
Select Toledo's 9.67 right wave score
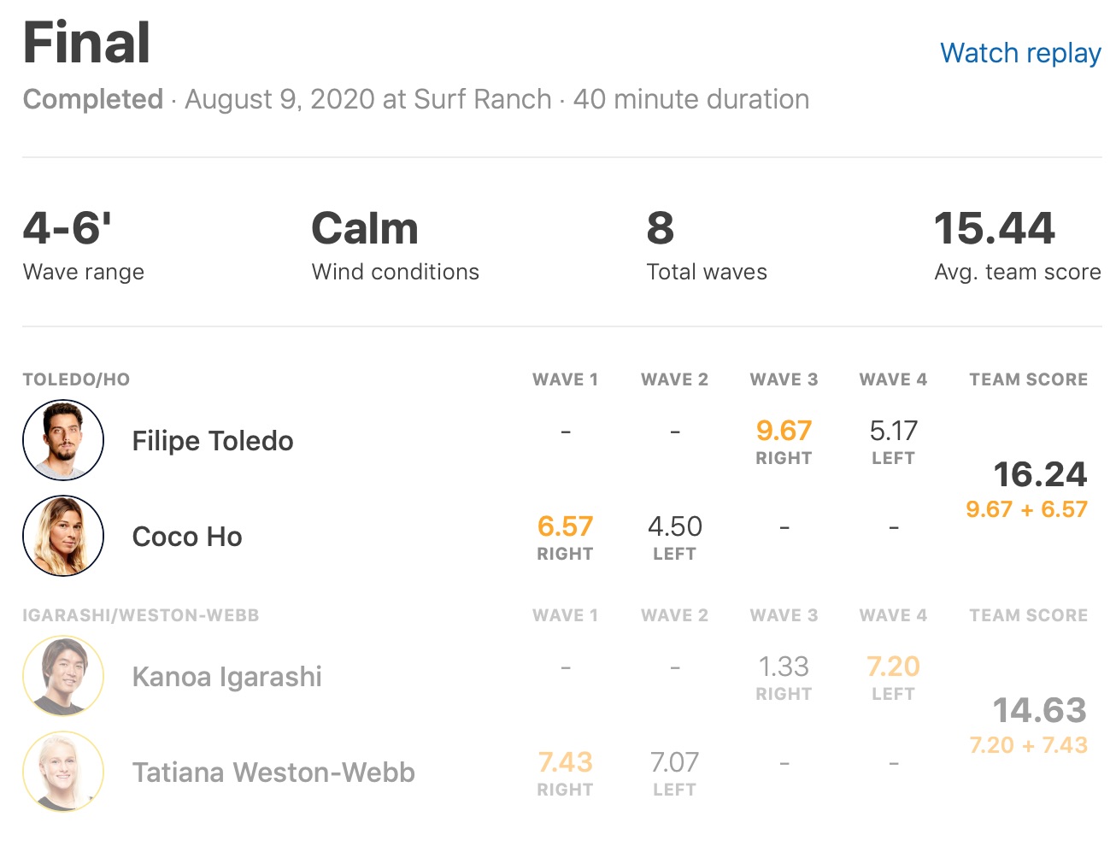coord(784,431)
